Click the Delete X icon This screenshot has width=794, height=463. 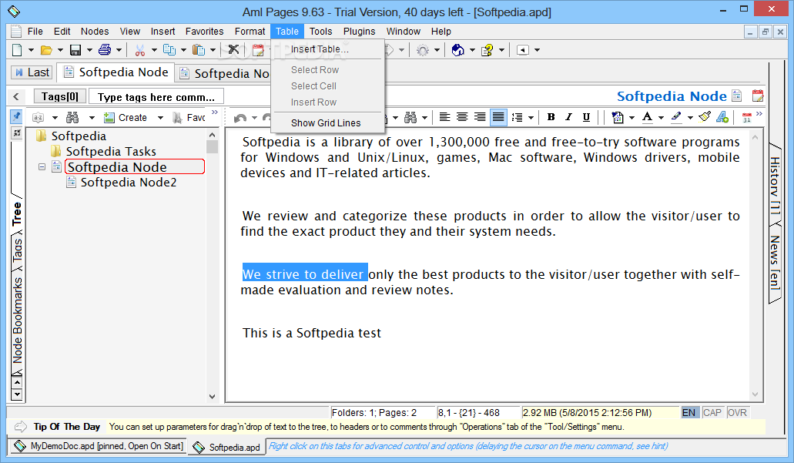pos(233,49)
